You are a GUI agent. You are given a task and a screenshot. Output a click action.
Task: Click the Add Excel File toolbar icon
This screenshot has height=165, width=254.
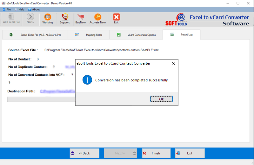[x=11, y=19]
